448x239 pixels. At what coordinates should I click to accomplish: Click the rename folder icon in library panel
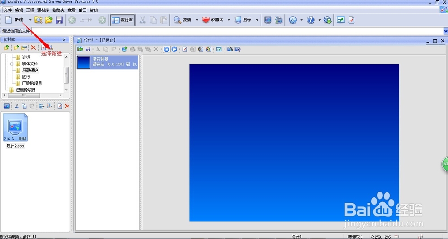coord(24,47)
